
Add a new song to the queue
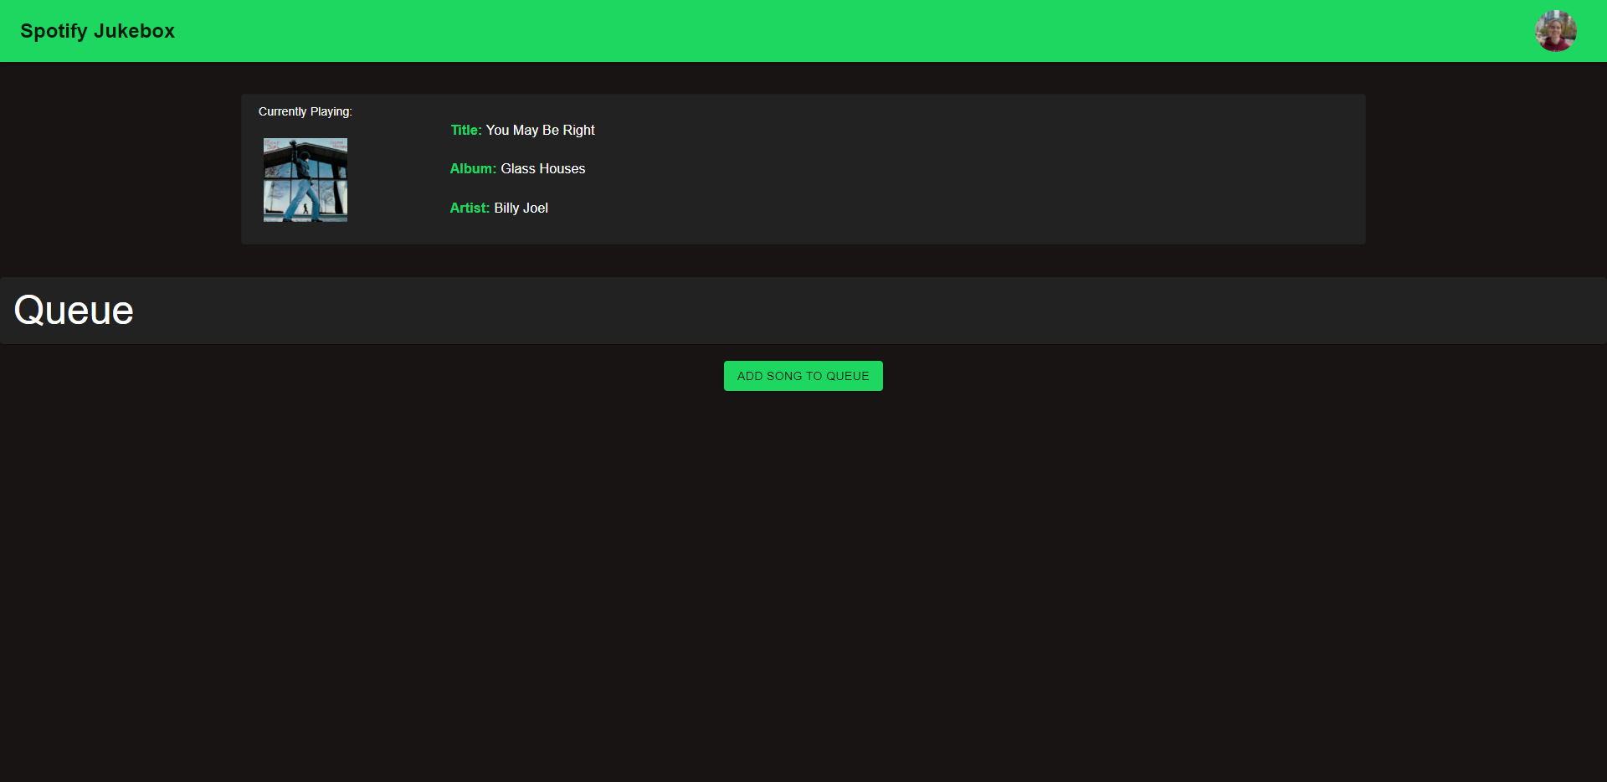click(803, 375)
